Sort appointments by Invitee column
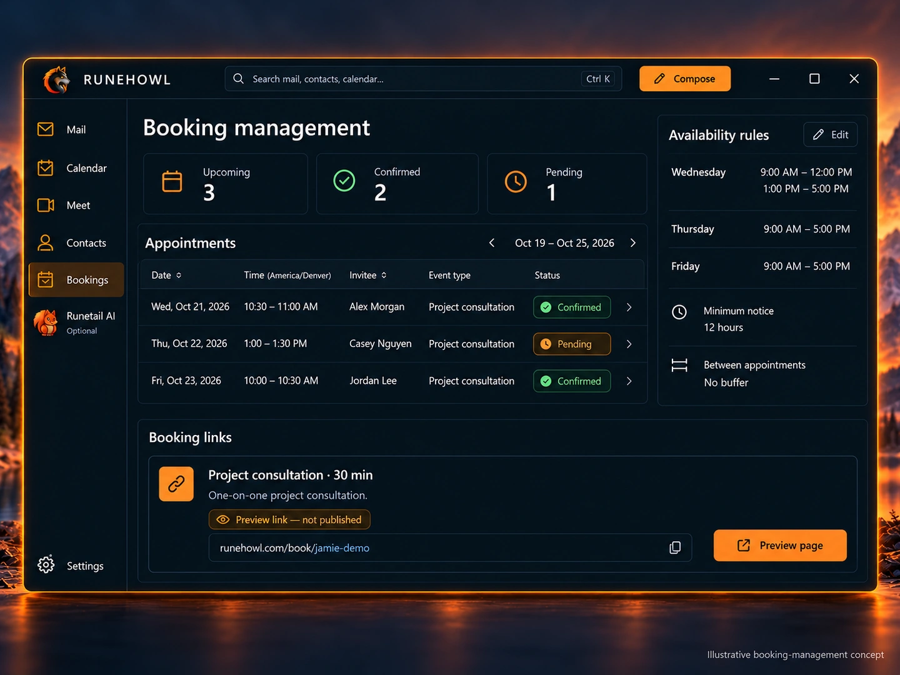 368,275
